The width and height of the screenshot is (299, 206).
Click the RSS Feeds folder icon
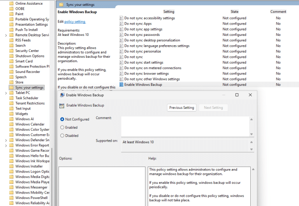coord(11,40)
